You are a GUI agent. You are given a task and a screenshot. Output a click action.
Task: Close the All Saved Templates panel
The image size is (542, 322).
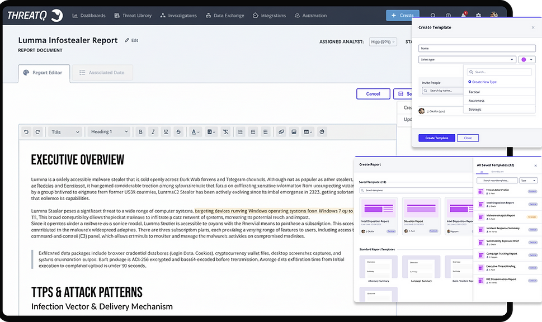(535, 165)
